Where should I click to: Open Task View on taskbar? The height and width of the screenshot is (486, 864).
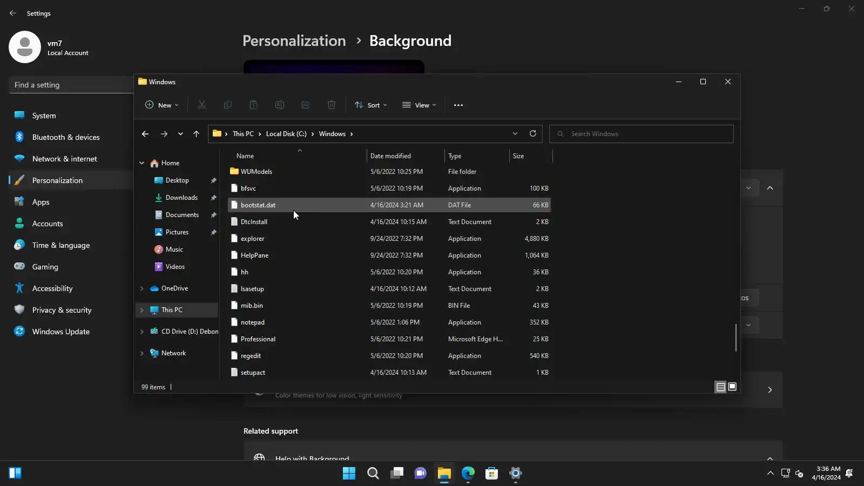point(397,474)
